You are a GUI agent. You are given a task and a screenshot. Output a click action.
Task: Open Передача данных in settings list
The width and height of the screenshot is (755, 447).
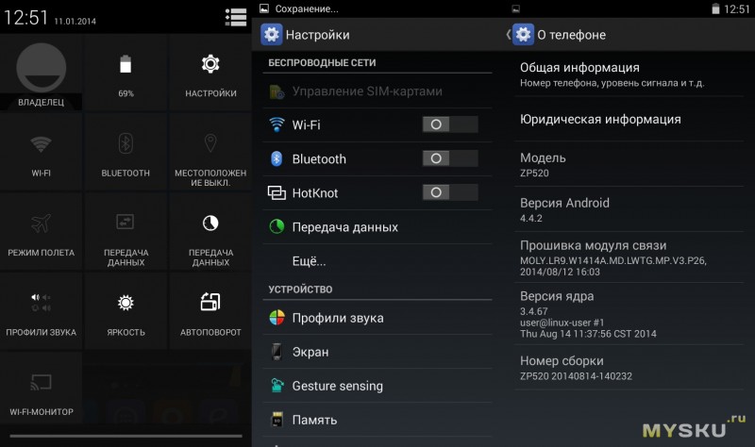377,227
